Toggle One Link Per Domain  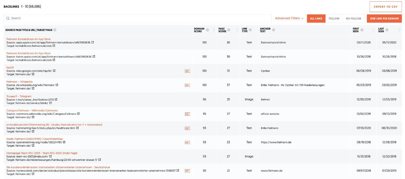(x=384, y=19)
